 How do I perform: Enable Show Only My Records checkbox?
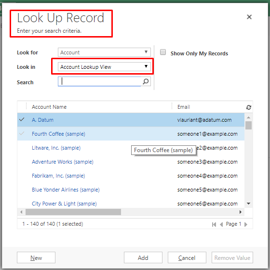tap(163, 52)
